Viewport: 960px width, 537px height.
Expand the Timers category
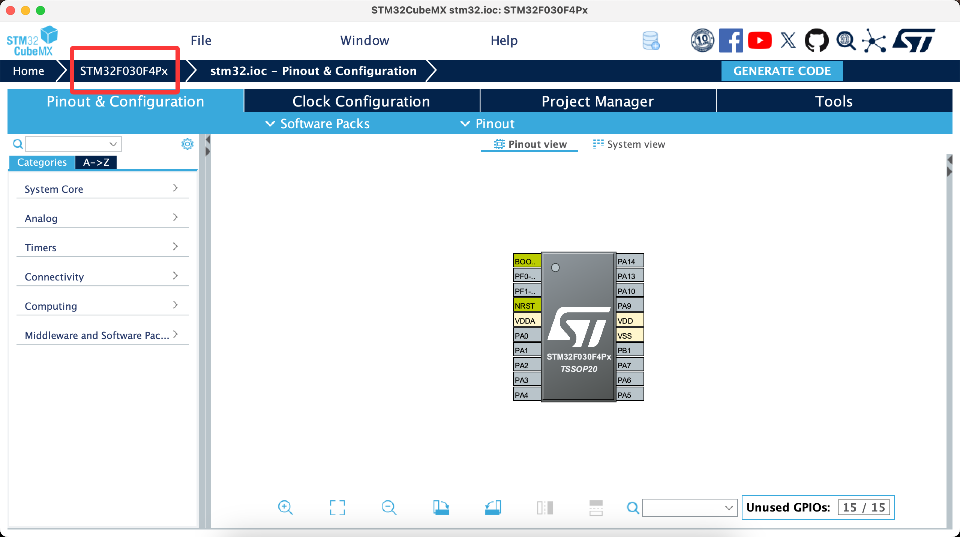[102, 247]
